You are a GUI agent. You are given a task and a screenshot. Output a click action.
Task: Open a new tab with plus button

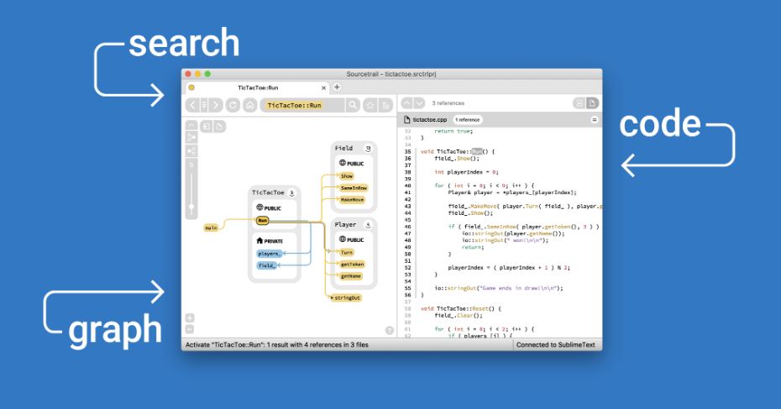click(x=337, y=87)
